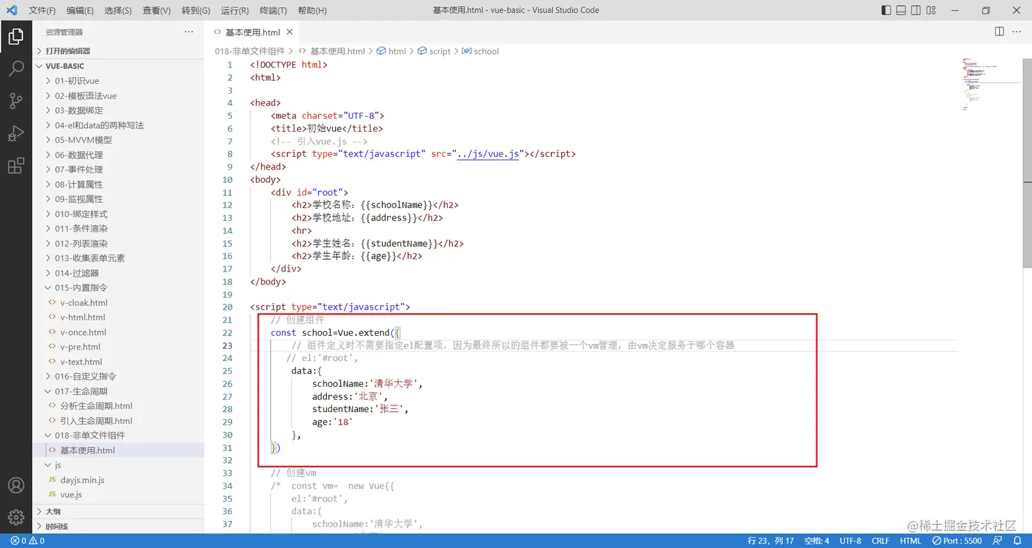Collapse the 015-内置指令 folder

[118, 287]
